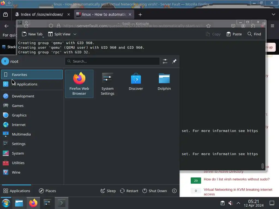Open launcher configure settings icon
279x209 pixels.
pyautogui.click(x=165, y=61)
